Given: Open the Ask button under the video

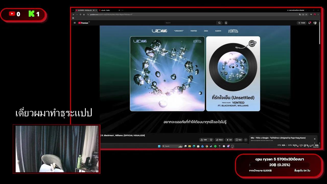Looking at the screenshot, I should pyautogui.click(x=229, y=140).
